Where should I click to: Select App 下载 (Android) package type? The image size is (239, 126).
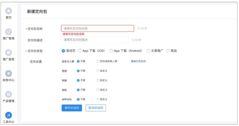(x=111, y=51)
